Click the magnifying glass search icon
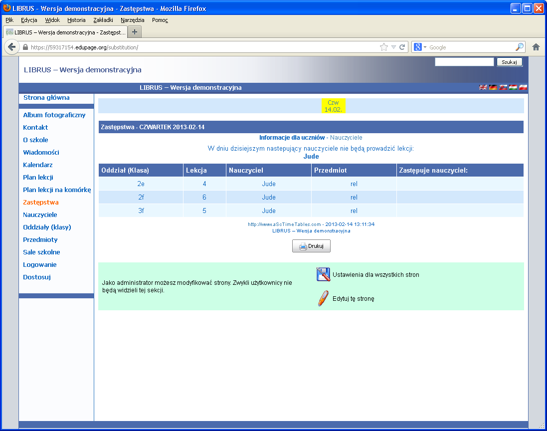 [520, 47]
